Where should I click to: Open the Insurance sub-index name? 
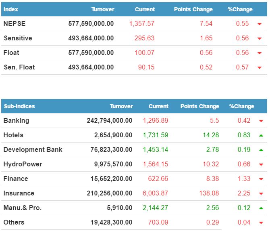19,193
